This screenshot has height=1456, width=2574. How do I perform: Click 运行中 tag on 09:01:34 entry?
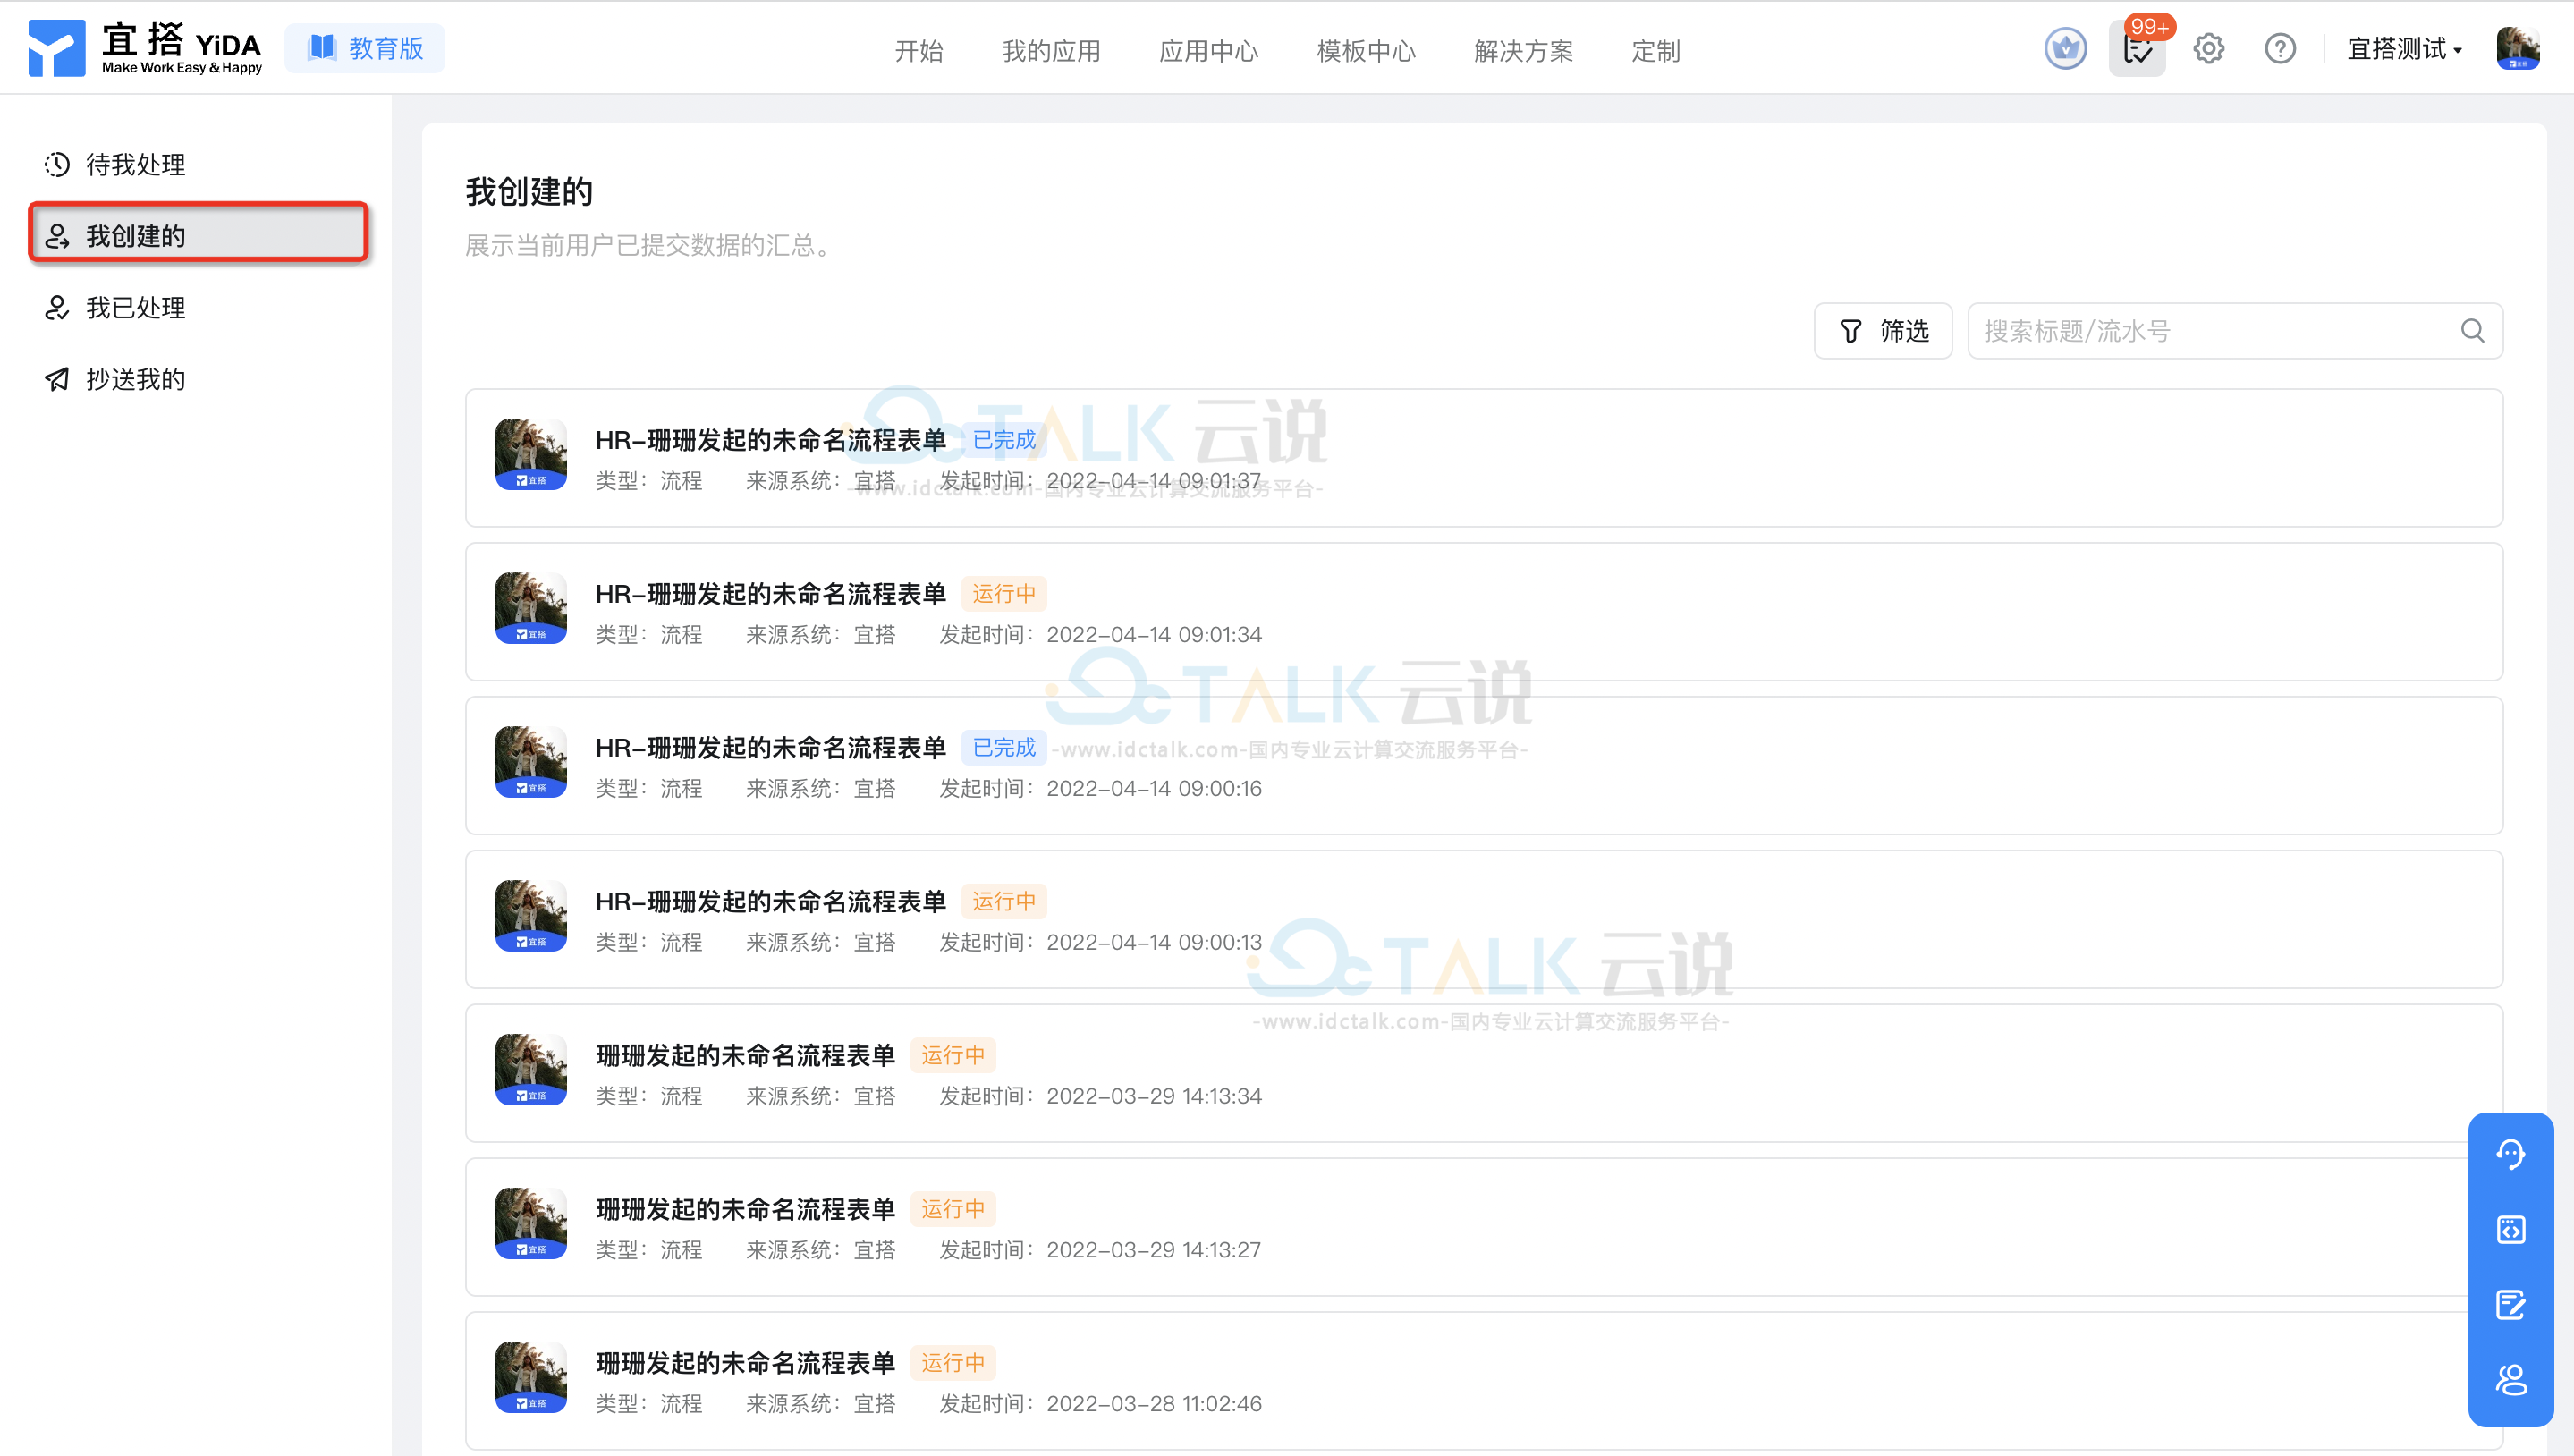point(1004,594)
